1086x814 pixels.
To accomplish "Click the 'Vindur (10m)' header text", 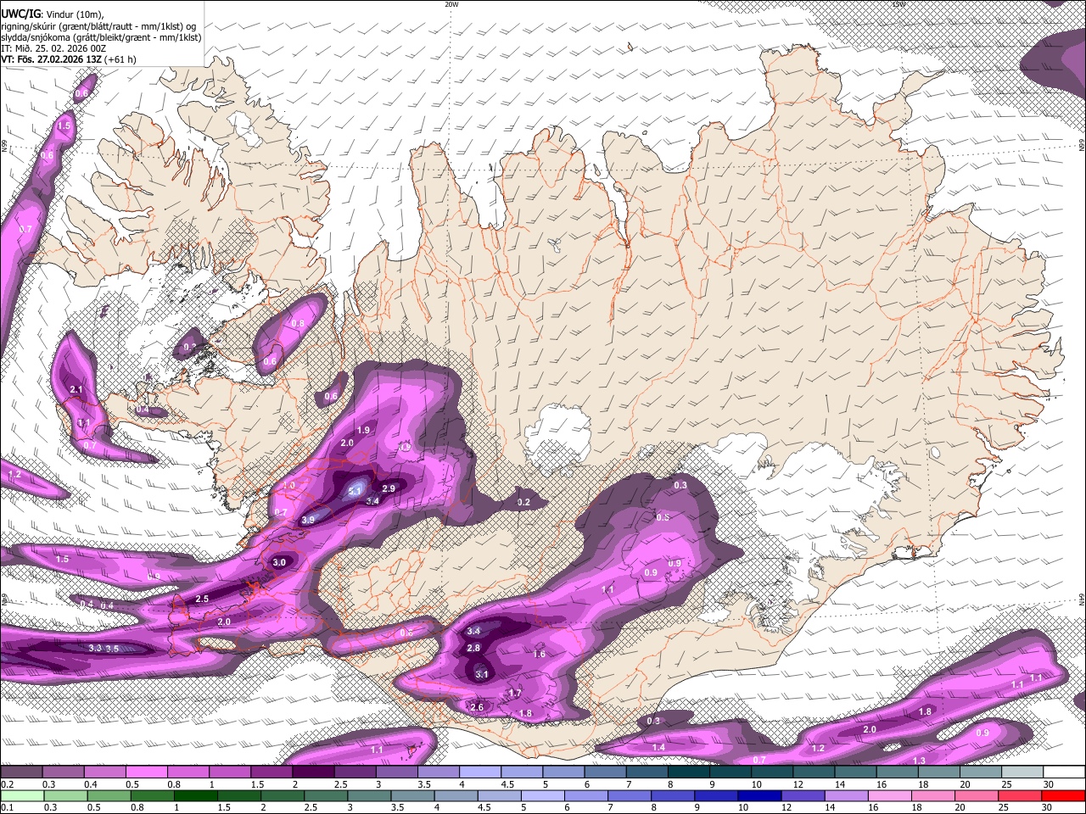I will click(x=74, y=14).
